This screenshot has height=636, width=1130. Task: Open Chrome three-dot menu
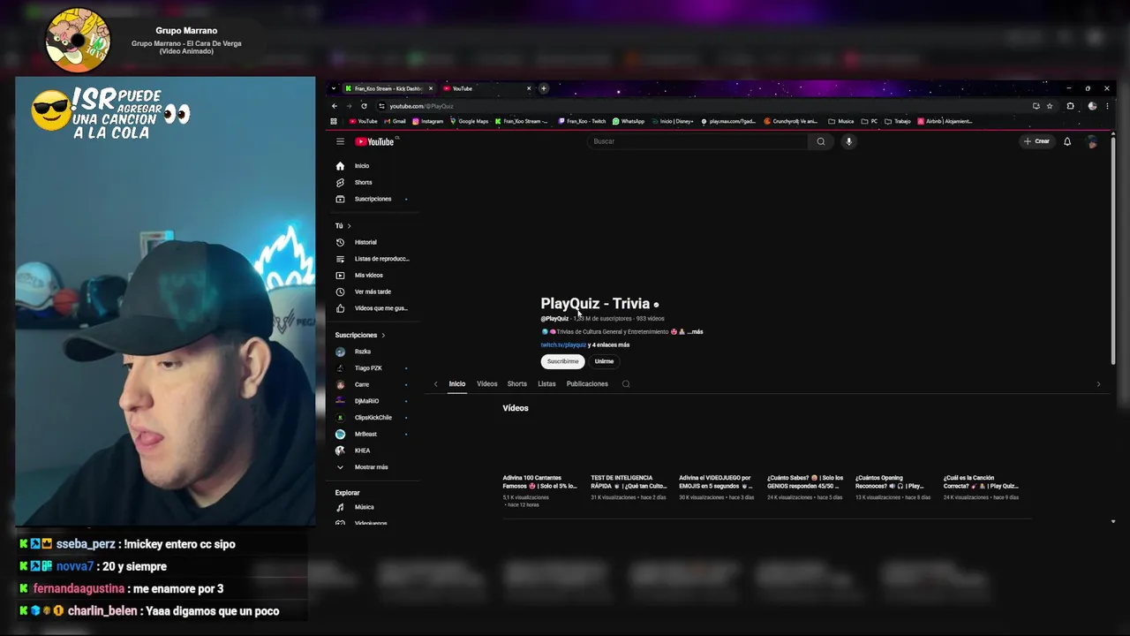[1107, 106]
